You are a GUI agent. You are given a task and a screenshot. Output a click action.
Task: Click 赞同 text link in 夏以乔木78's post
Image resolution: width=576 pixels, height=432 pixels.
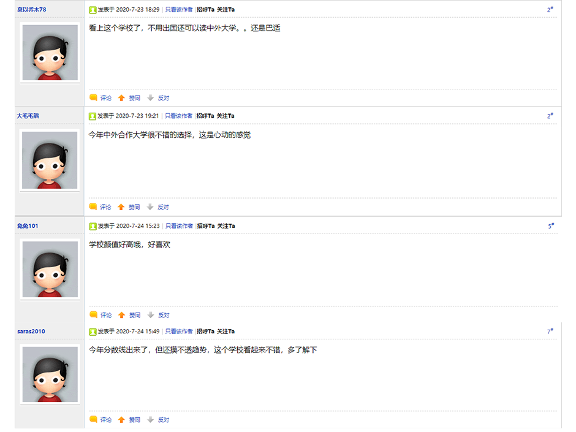pyautogui.click(x=134, y=98)
